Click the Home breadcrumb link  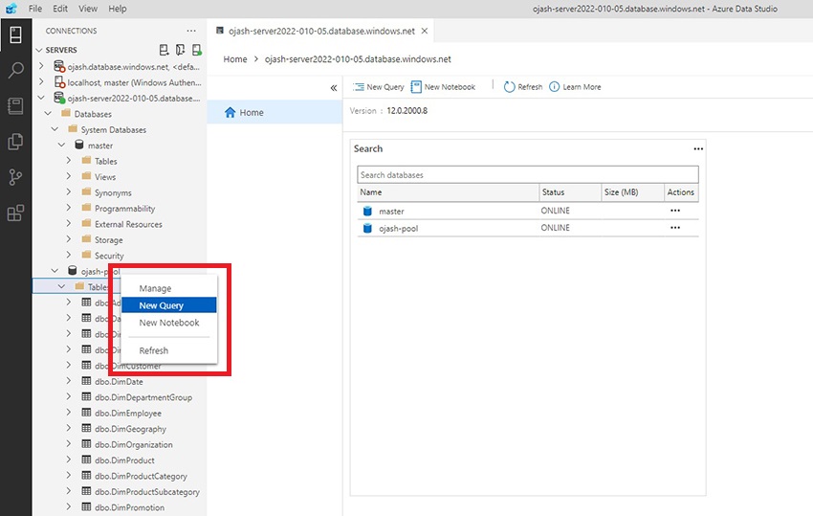pos(235,59)
